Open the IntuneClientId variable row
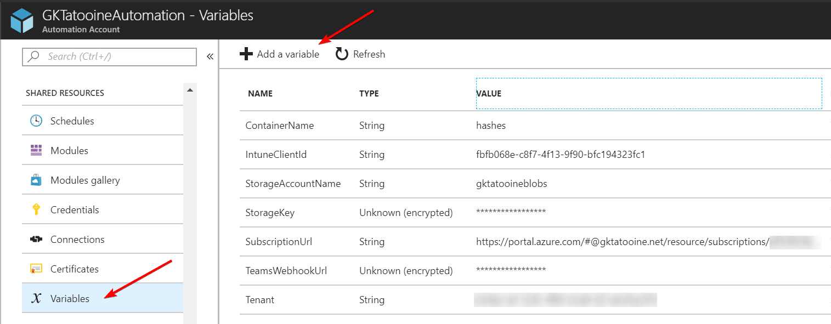Viewport: 831px width, 324px height. (535, 155)
